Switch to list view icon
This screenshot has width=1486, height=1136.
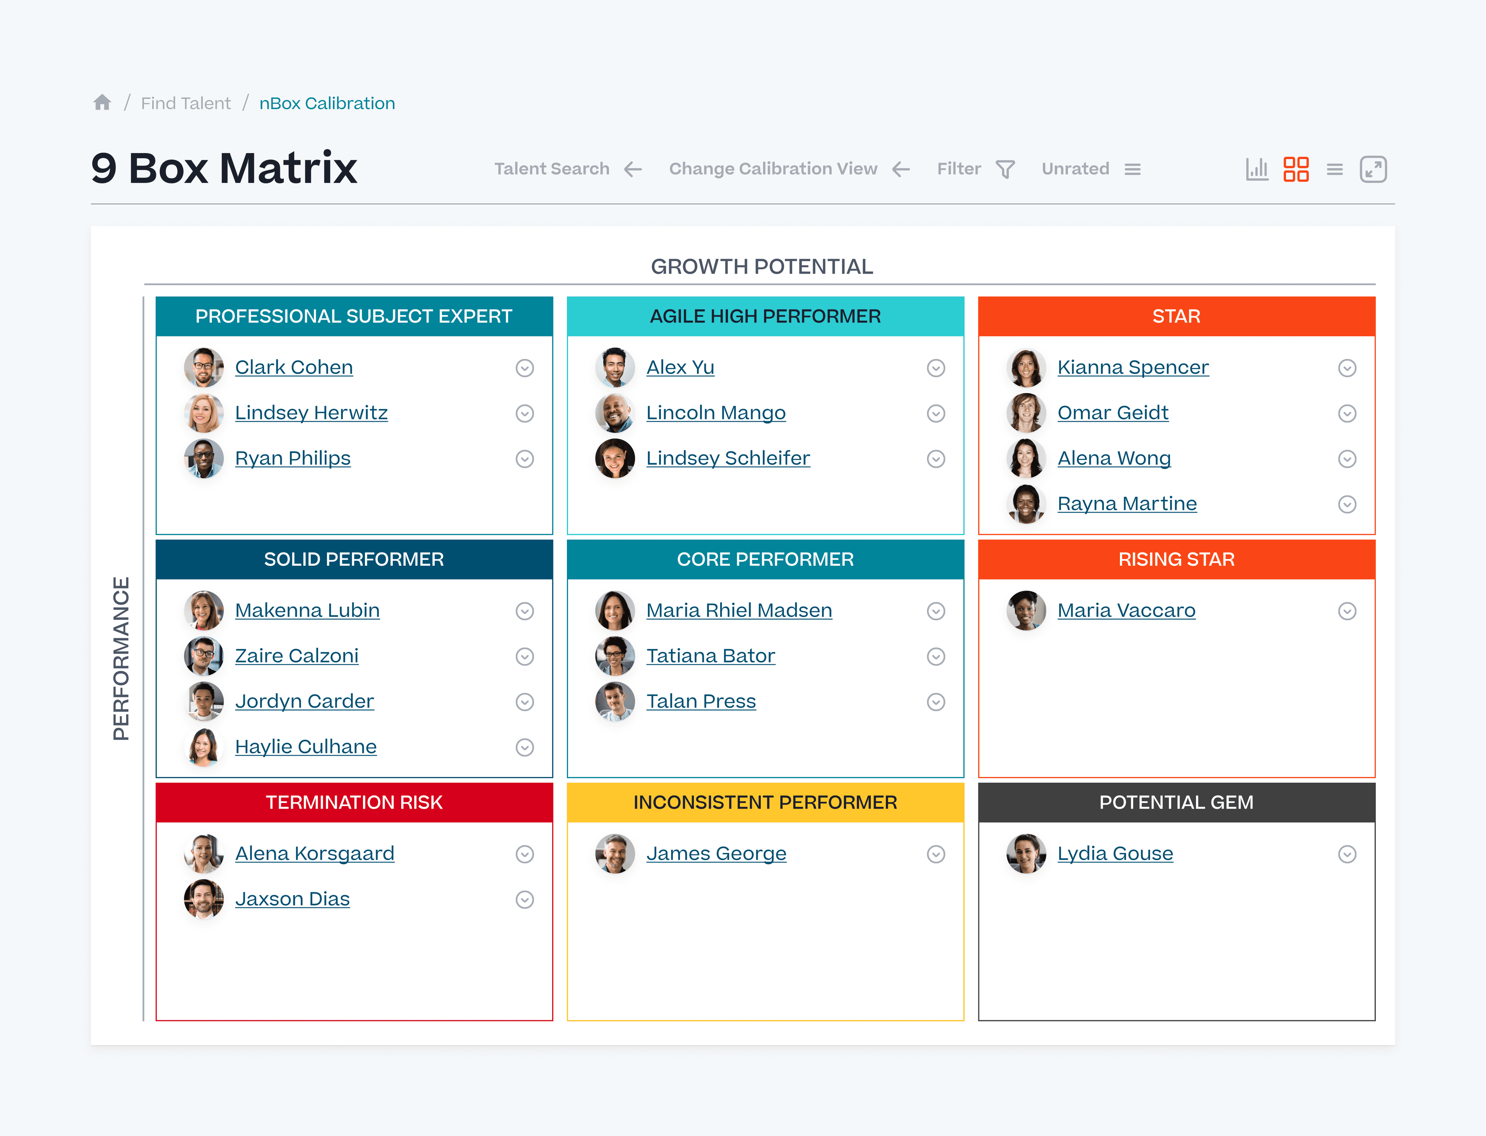click(1334, 169)
